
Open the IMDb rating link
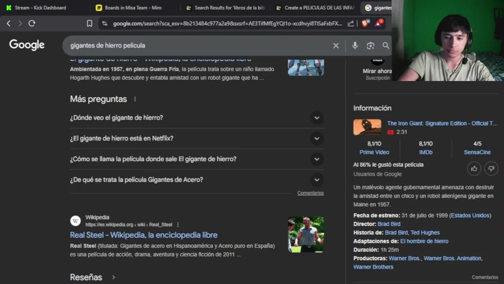426,152
